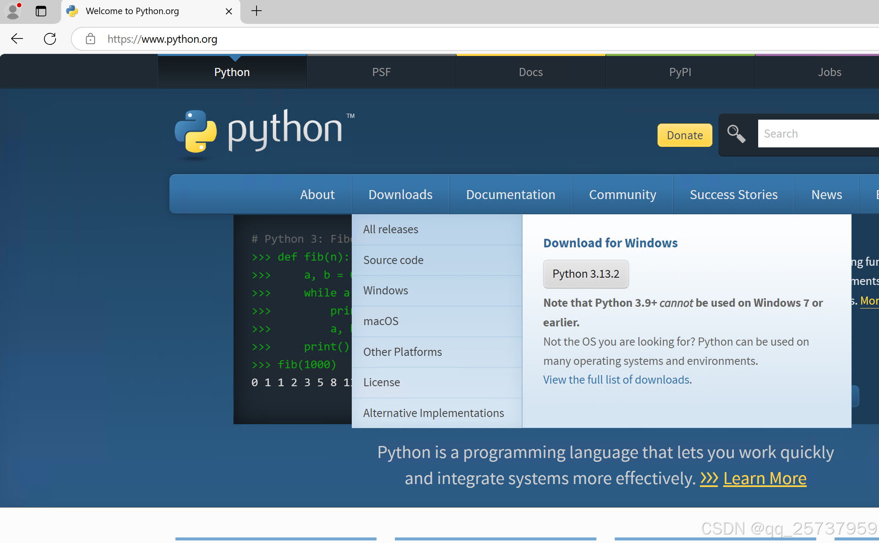Expand the Documentation navigation menu
The width and height of the screenshot is (879, 543).
[x=510, y=194]
